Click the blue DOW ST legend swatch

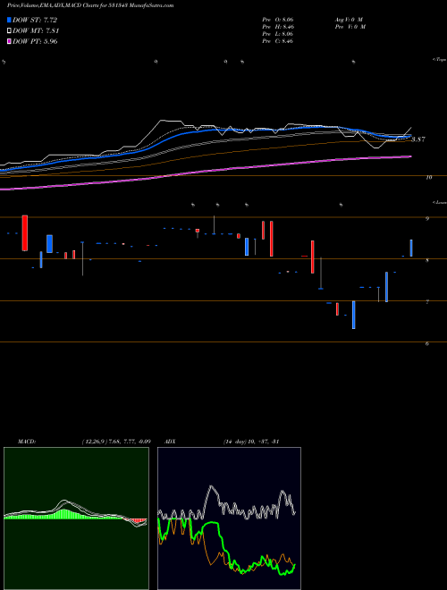[9, 20]
